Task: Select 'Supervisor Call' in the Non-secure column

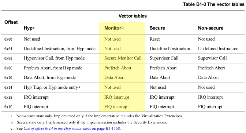Action: [x=212, y=58]
